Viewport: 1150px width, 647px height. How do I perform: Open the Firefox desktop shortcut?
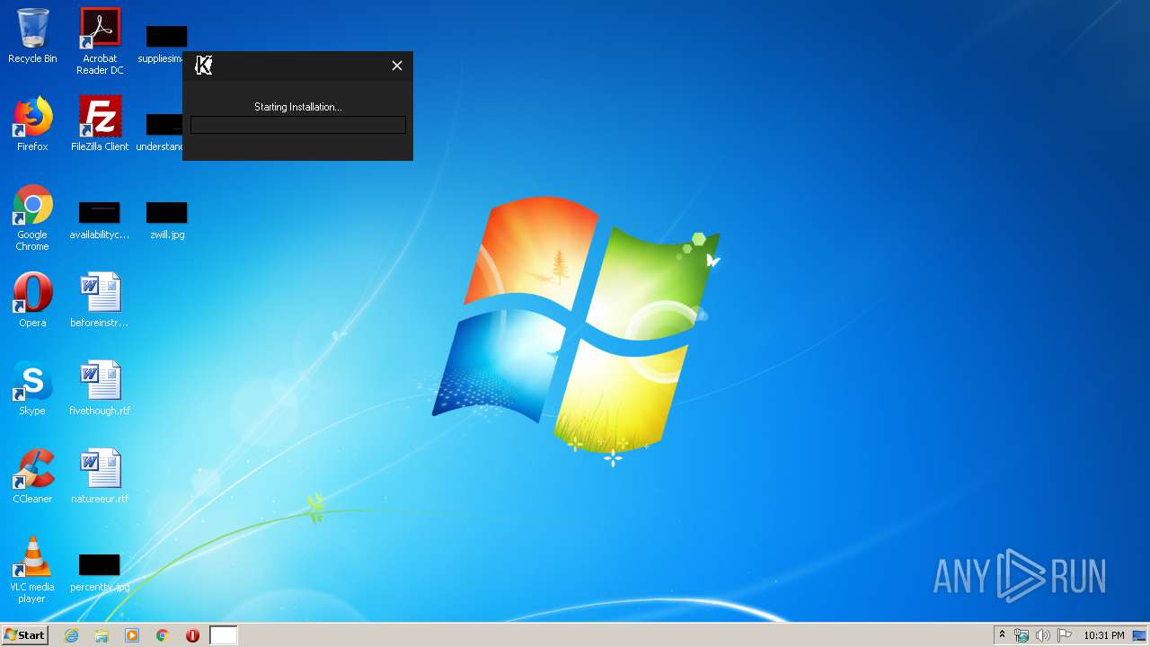(32, 124)
